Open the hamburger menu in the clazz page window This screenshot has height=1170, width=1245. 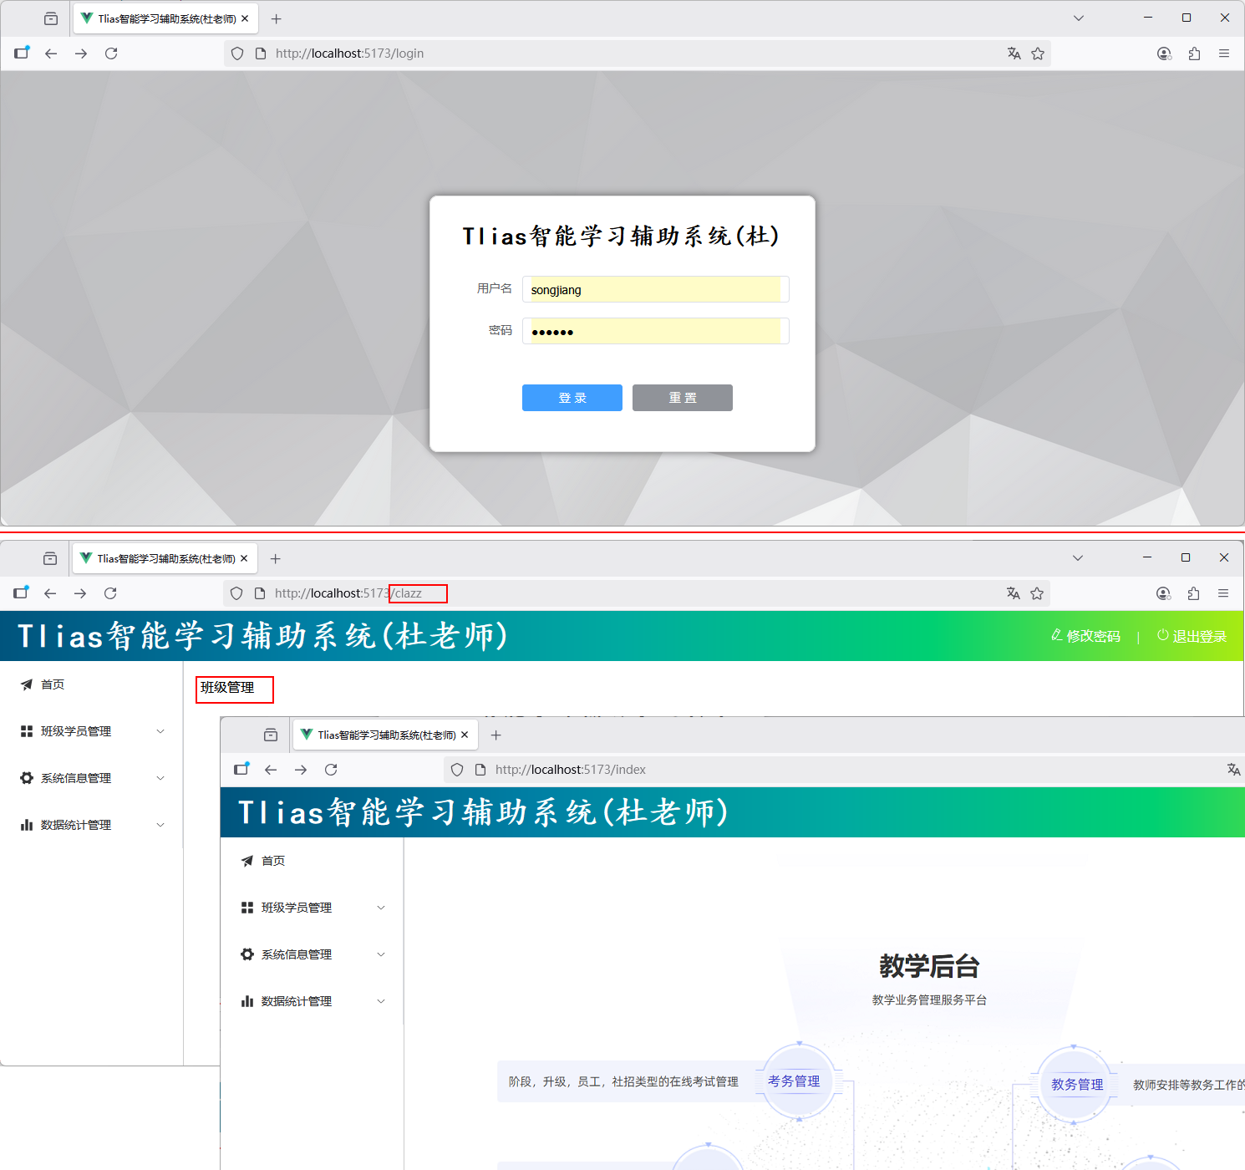1223,593
